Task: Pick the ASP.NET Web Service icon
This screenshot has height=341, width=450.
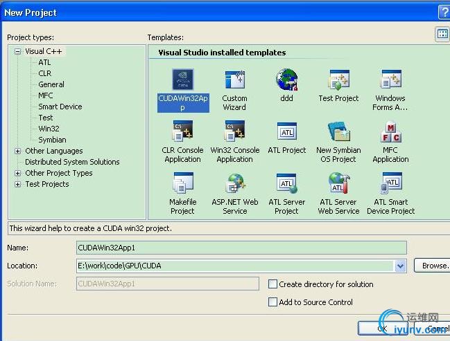Action: point(235,183)
